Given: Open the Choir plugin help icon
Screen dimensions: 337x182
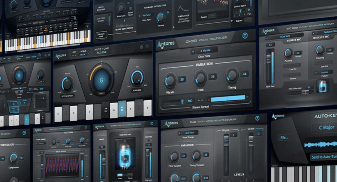Looking at the screenshot, I should [x=245, y=36].
